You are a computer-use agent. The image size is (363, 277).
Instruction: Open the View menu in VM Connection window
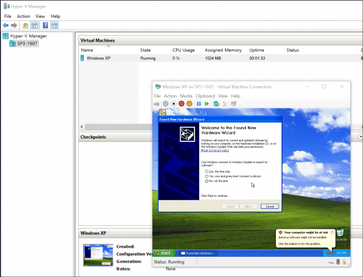pyautogui.click(x=223, y=96)
